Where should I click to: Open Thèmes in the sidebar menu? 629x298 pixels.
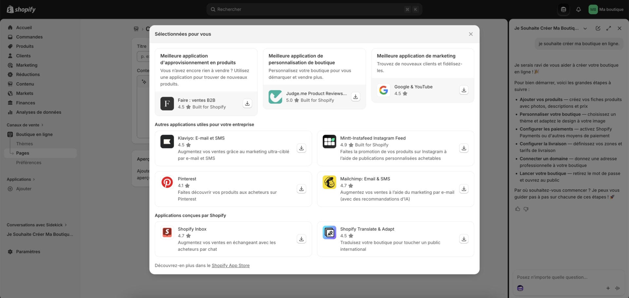click(x=24, y=143)
